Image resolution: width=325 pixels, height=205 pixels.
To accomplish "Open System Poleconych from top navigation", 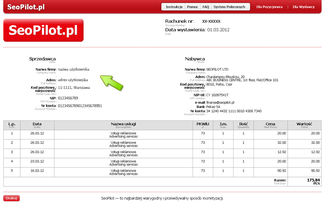I will (229, 7).
